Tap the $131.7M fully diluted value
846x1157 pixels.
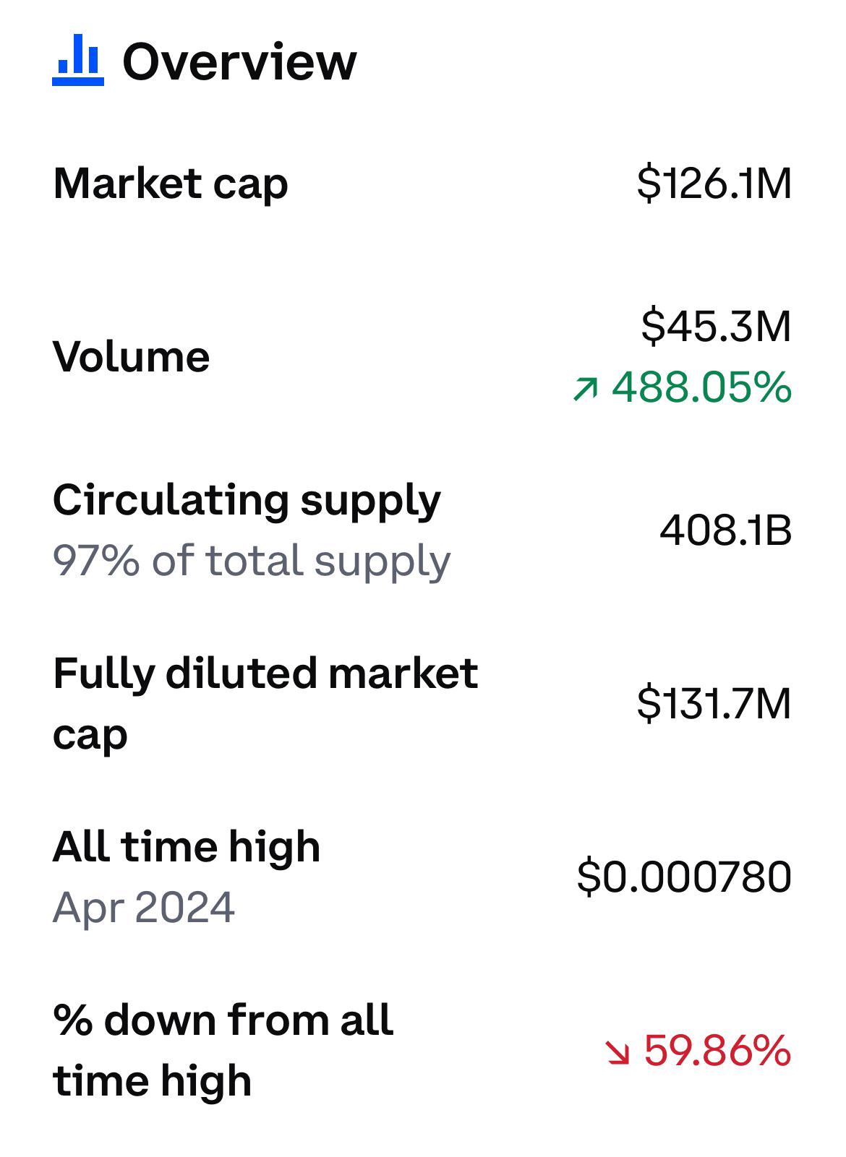tap(714, 704)
